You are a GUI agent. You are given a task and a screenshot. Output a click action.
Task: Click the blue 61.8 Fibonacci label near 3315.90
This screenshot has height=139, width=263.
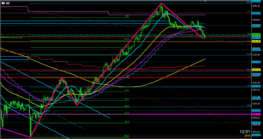pos(249,54)
